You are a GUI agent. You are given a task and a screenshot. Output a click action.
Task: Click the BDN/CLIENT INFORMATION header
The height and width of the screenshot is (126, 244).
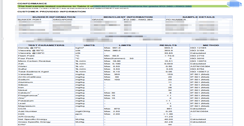coord(128,17)
